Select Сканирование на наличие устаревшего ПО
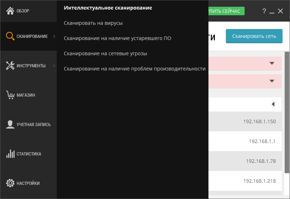The image size is (290, 199). [117, 38]
